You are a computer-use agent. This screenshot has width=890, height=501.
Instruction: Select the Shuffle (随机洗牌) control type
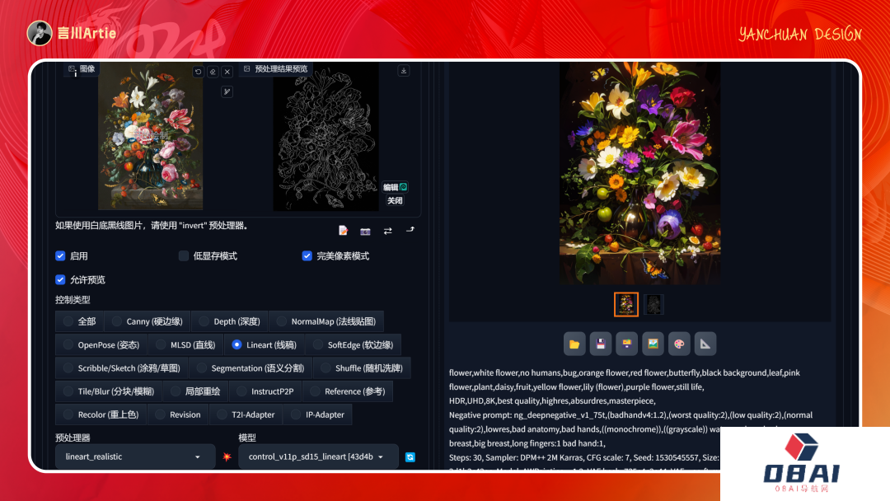click(x=362, y=368)
